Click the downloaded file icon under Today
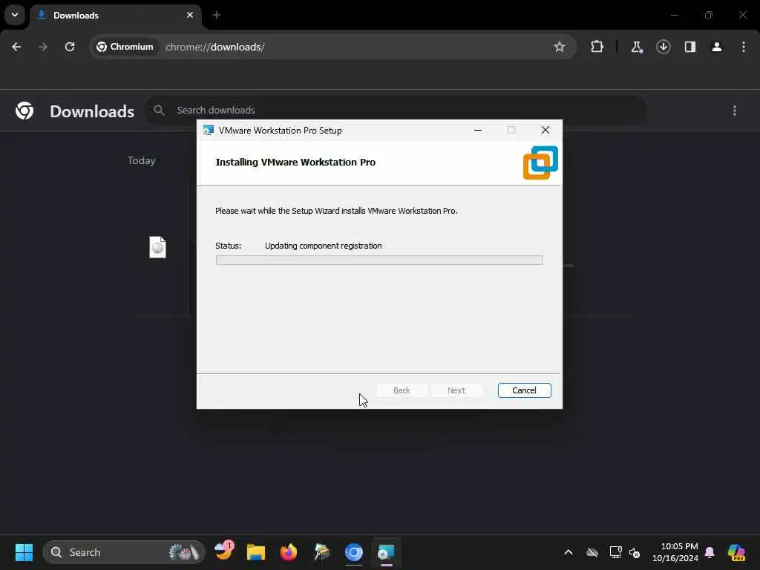The height and width of the screenshot is (570, 760). (157, 247)
